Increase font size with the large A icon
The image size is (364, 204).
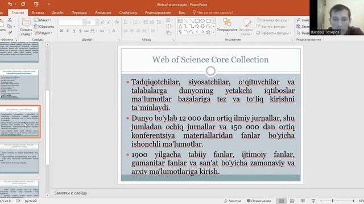102,22
